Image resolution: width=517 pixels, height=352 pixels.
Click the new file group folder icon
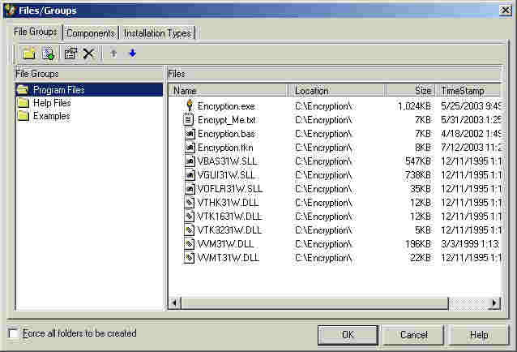coord(28,54)
